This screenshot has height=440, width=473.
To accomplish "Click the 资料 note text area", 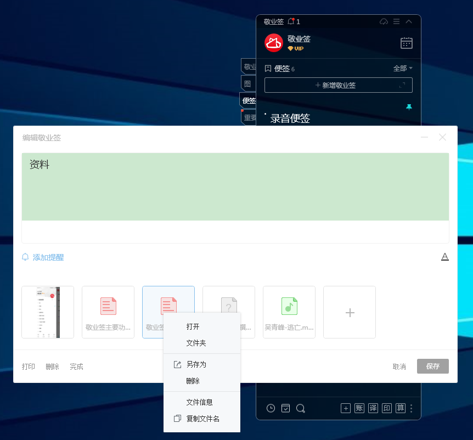I will click(x=235, y=187).
